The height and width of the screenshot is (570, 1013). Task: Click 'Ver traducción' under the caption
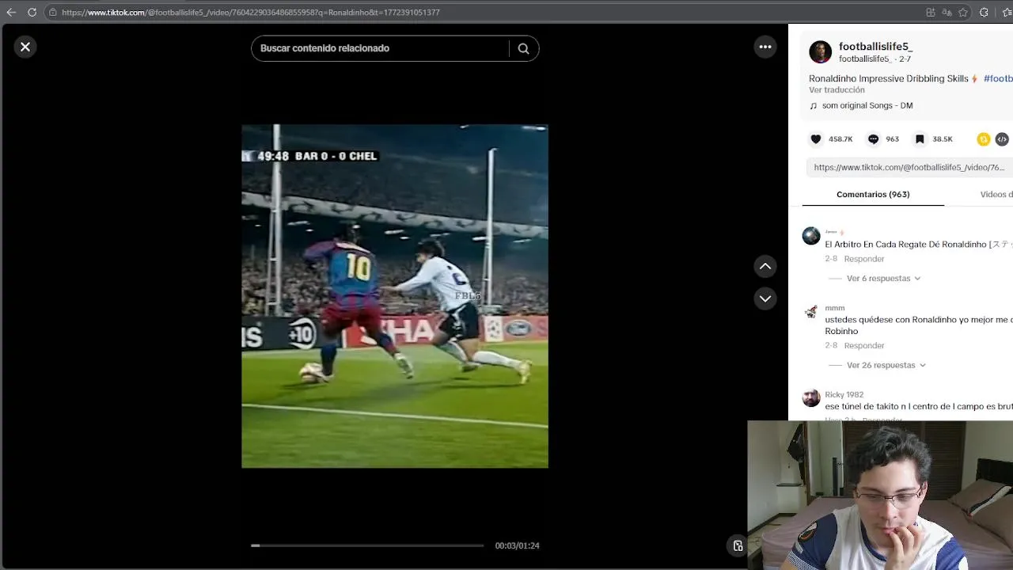pos(837,90)
